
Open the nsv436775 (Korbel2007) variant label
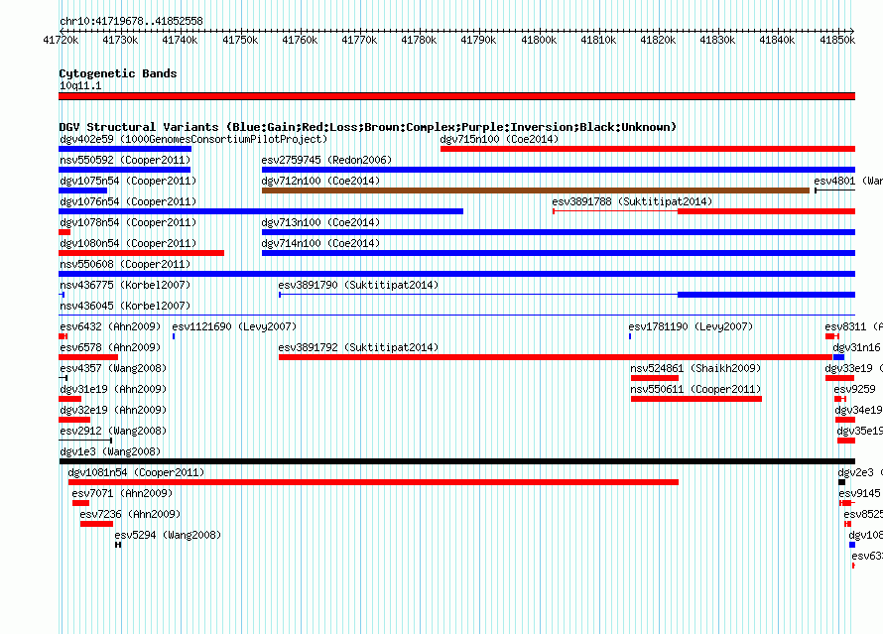125,285
